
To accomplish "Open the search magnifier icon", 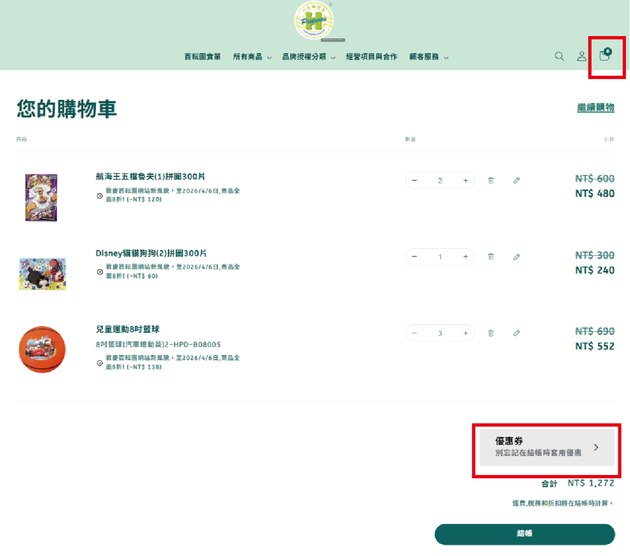I will pyautogui.click(x=559, y=57).
